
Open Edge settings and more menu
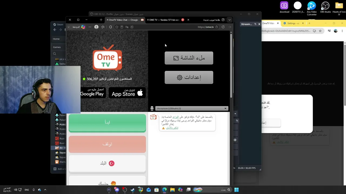pyautogui.click(x=90, y=27)
